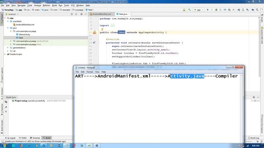
Task: Open the Terminal tool window
Action: [35, 138]
